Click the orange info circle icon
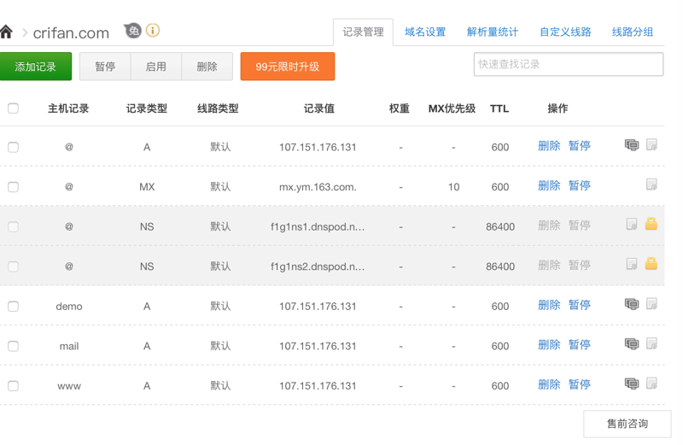Image resolution: width=683 pixels, height=445 pixels. click(153, 31)
